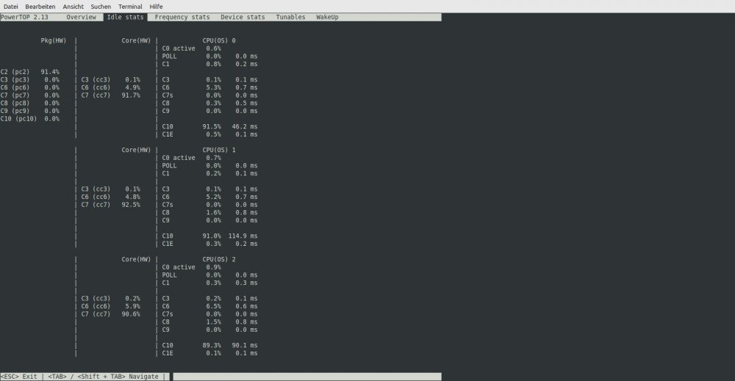This screenshot has width=735, height=381.
Task: Click the CPU(OS) 0 header
Action: click(219, 40)
